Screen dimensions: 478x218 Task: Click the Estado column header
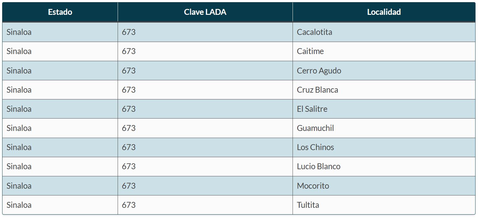point(60,12)
